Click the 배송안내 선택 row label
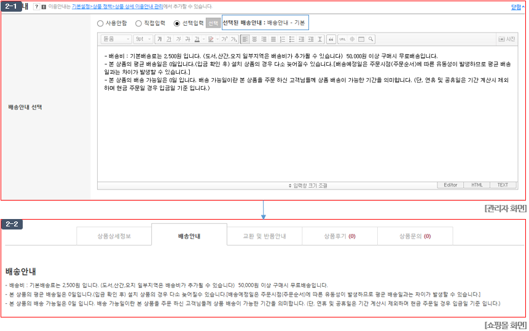Viewport: 529px width, 331px height. (25, 107)
